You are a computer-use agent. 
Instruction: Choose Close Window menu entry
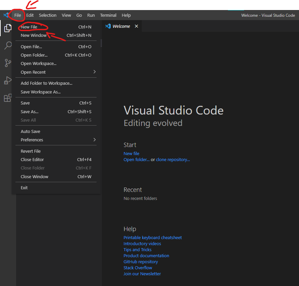coord(56,176)
